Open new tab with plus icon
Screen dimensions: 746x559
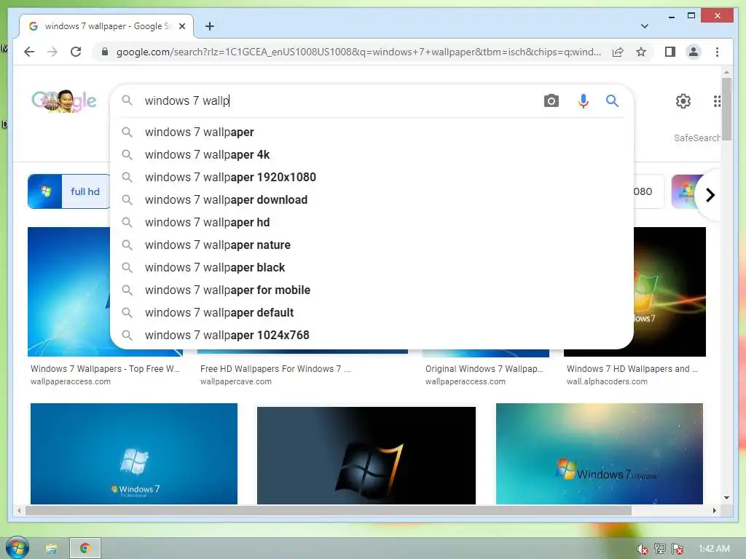209,26
